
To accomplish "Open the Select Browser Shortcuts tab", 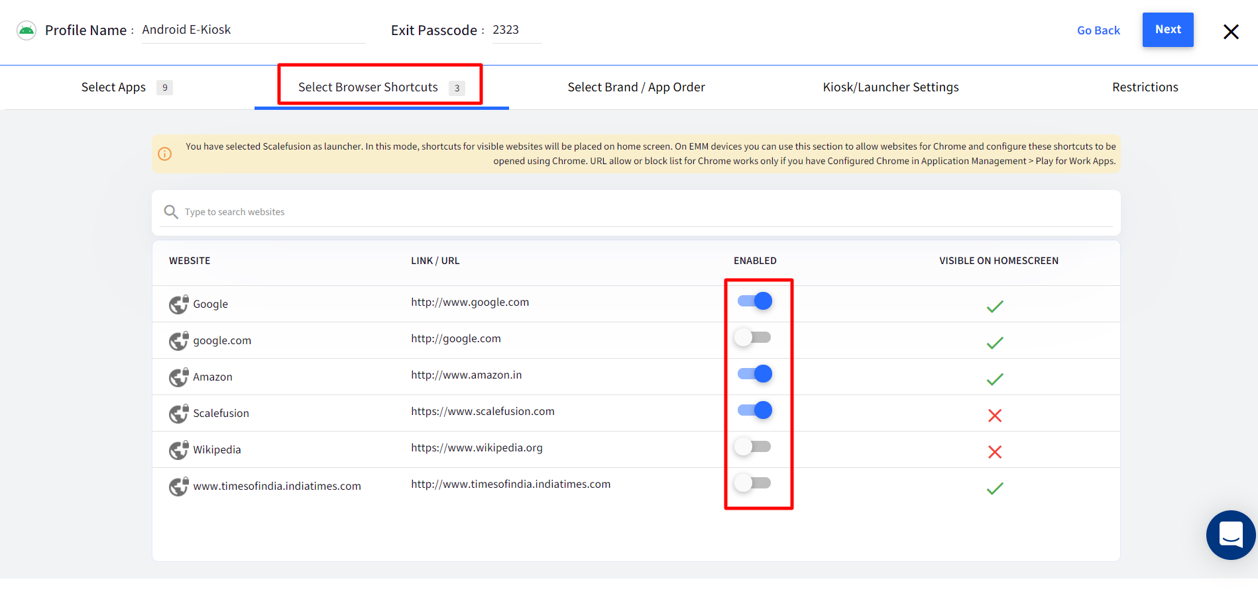I will (x=381, y=87).
